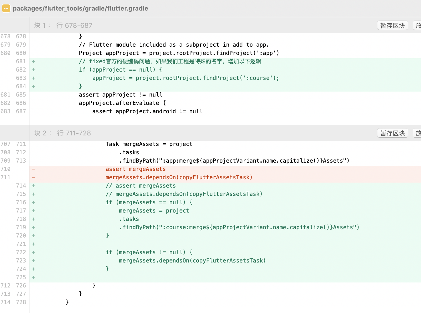The image size is (421, 313).
Task: Click the plus marker on empty added line 721
Action: (x=33, y=244)
